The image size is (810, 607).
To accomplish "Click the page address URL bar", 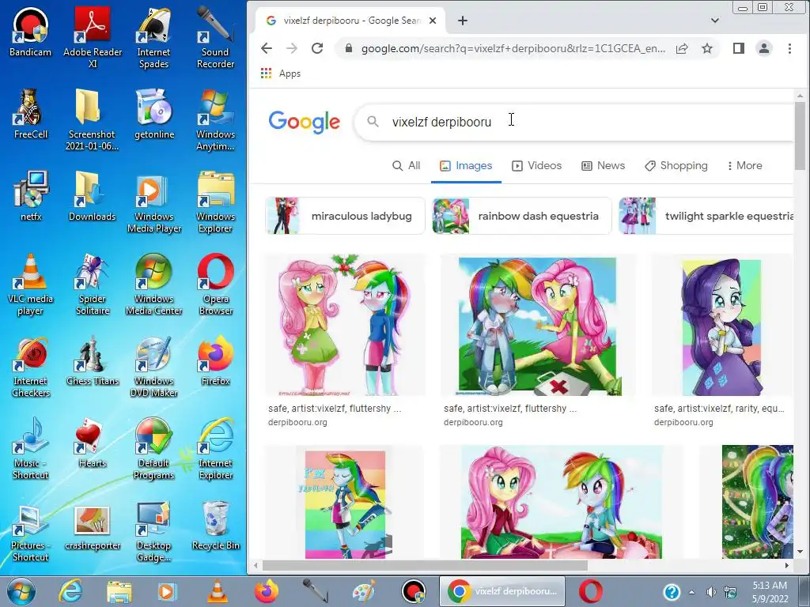I will pos(513,48).
